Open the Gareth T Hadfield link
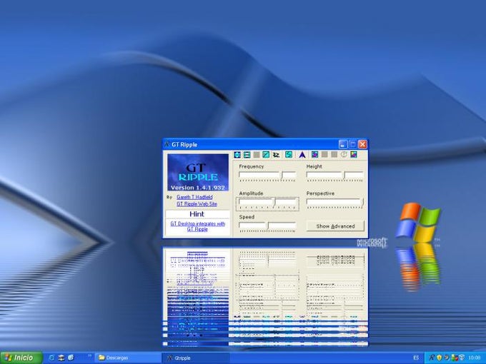Viewport: 486px width, 364px height. [194, 197]
